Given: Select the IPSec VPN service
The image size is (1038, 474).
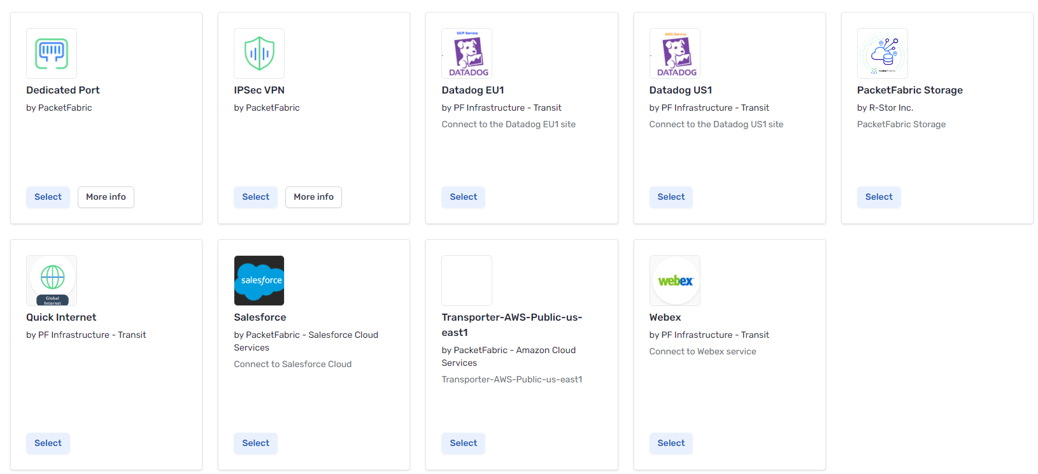Looking at the screenshot, I should [255, 197].
